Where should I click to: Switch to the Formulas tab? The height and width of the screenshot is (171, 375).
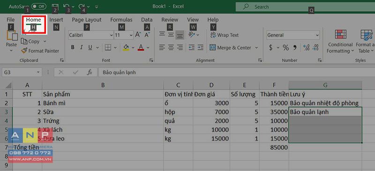point(121,20)
